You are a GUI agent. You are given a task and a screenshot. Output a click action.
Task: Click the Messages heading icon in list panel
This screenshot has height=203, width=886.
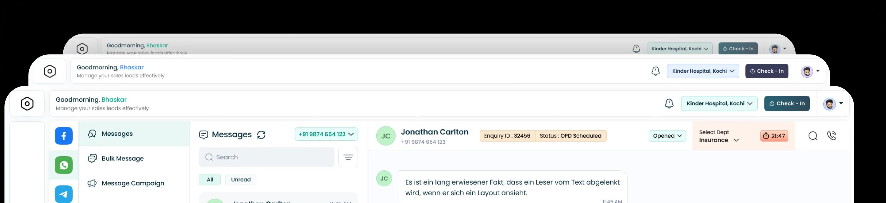204,135
